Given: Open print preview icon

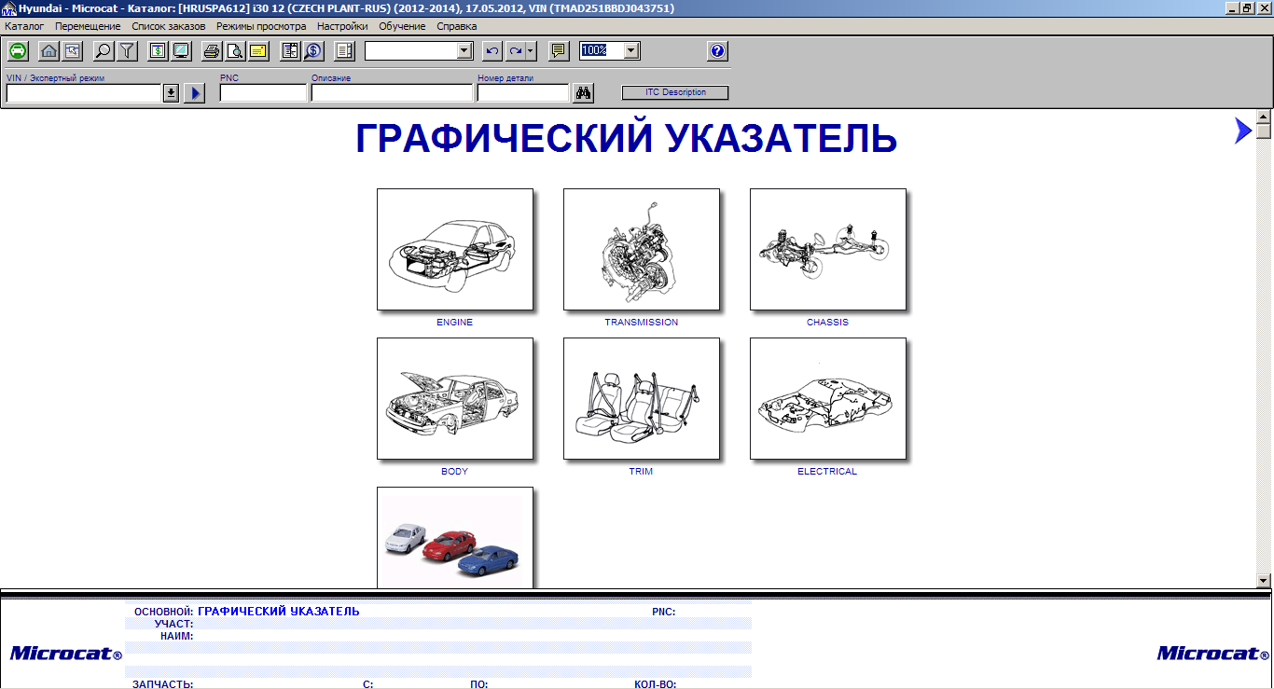Looking at the screenshot, I should (235, 50).
